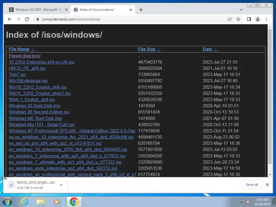Click Win8.1_English_x64.iso link

pos(32,99)
